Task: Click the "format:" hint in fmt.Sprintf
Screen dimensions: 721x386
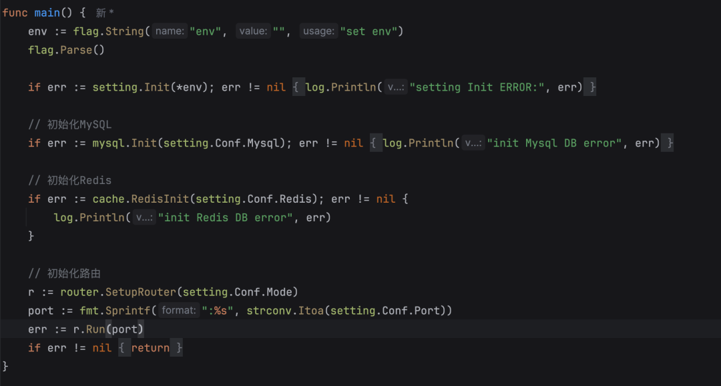Action: click(178, 311)
